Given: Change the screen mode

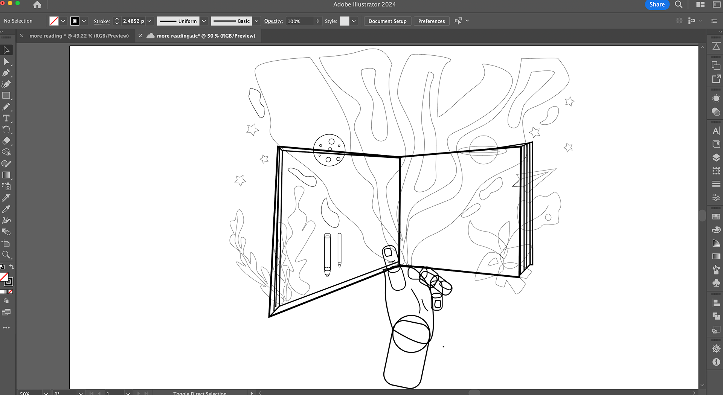Looking at the screenshot, I should (6, 312).
